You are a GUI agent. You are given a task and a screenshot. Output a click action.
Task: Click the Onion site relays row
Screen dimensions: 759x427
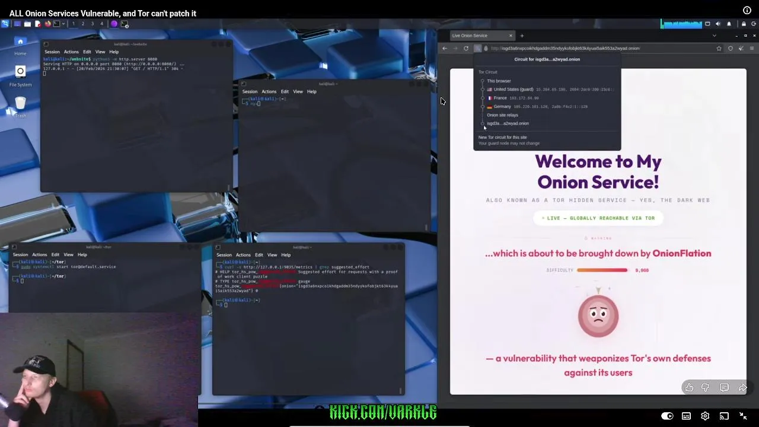pos(502,115)
